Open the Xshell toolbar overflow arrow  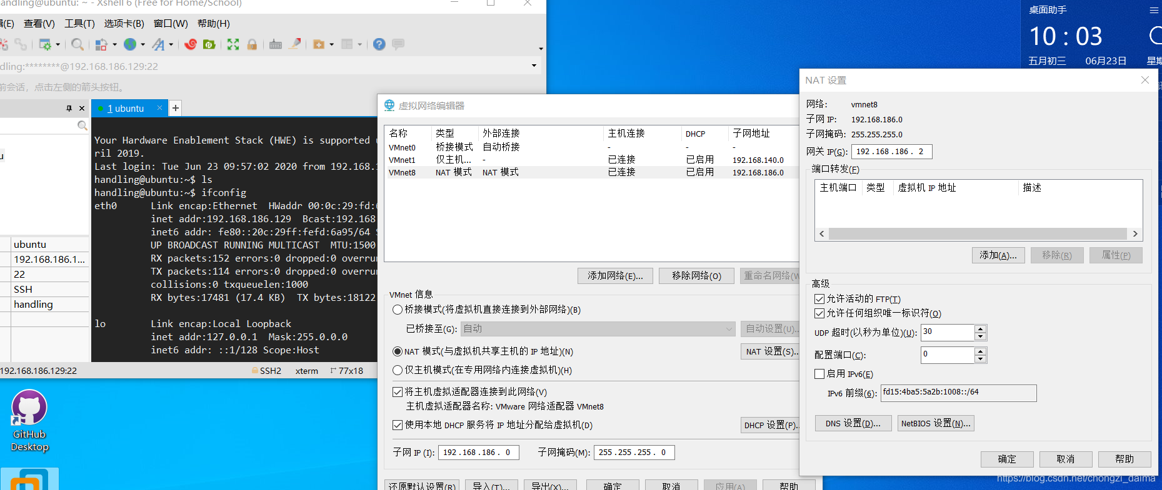(541, 48)
